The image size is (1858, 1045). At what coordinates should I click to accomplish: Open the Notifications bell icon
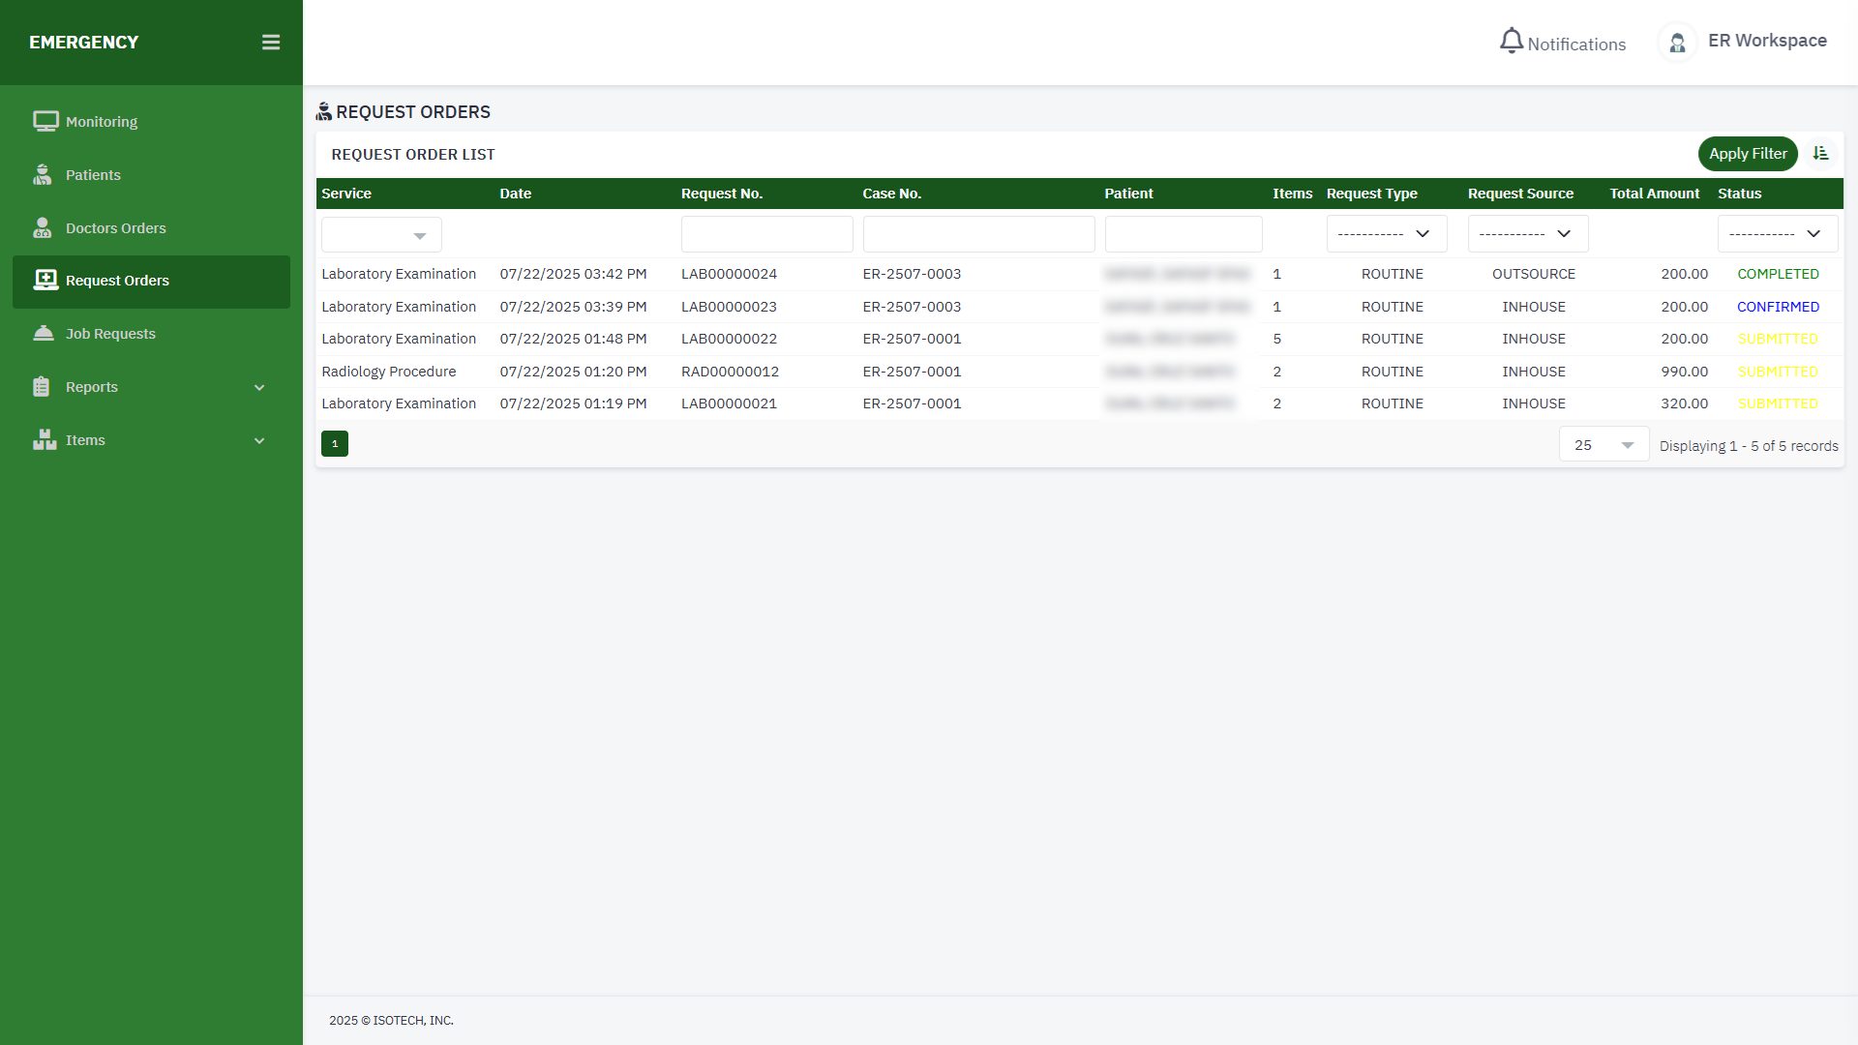(x=1511, y=42)
